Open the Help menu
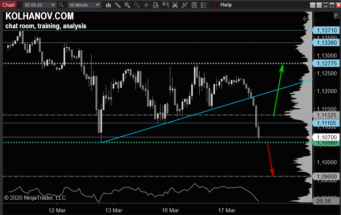The height and width of the screenshot is (215, 341). 227,5
